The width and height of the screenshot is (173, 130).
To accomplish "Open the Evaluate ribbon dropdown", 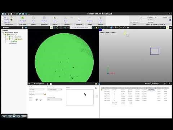I will point(90,22).
